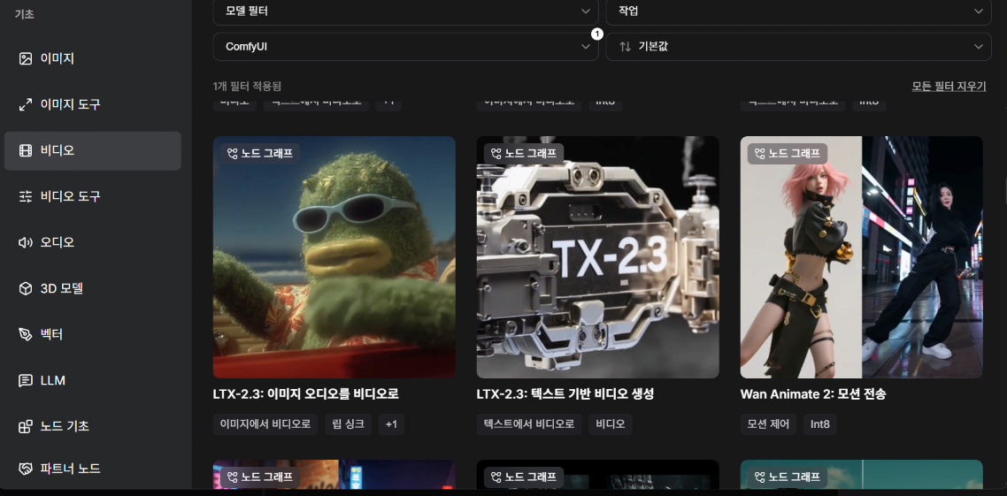Screen dimensions: 1007x496
Task: Open the 모델 필터 dropdown
Action: [x=405, y=11]
